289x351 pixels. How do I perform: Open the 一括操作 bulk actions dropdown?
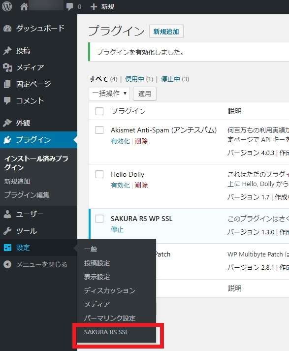[109, 94]
